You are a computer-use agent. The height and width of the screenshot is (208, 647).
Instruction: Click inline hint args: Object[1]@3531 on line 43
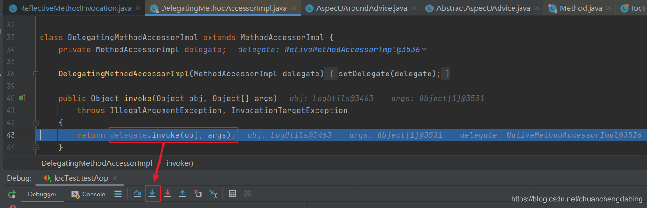(x=396, y=135)
